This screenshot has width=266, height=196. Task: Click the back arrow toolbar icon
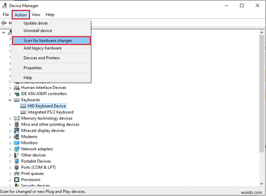[x=4, y=23]
